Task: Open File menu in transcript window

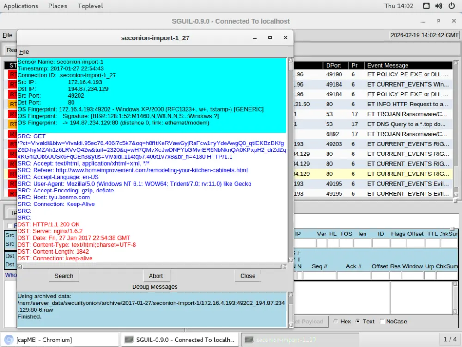Action: pos(24,52)
